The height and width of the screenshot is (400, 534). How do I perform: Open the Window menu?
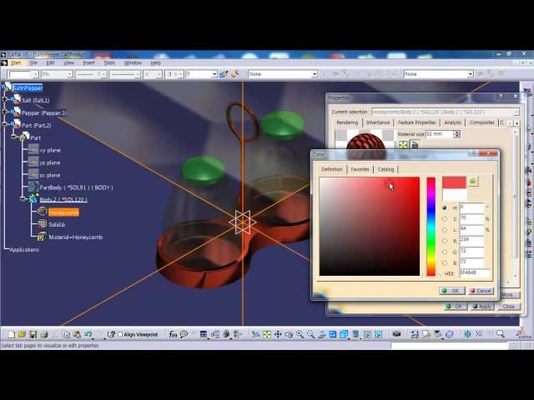click(x=133, y=63)
